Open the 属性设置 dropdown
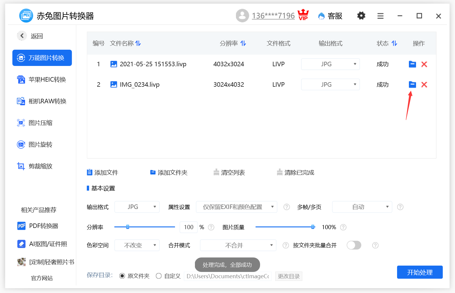This screenshot has width=455, height=293. [237, 207]
